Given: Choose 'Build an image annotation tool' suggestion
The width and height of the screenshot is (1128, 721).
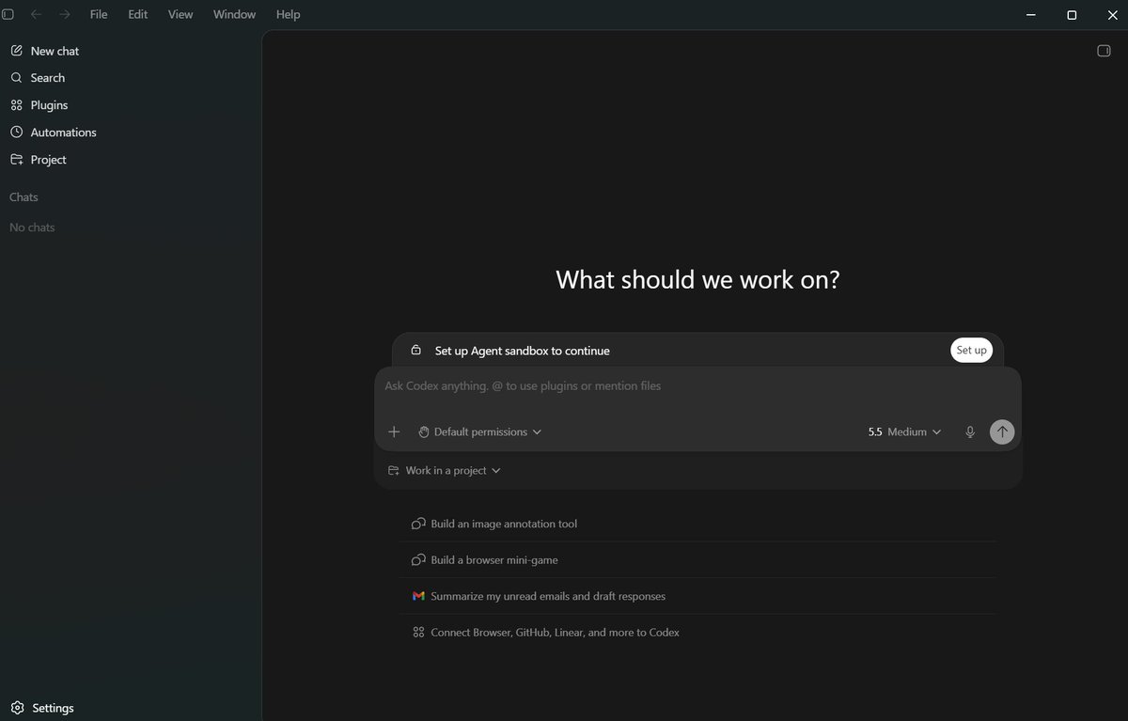Looking at the screenshot, I should pyautogui.click(x=697, y=524).
